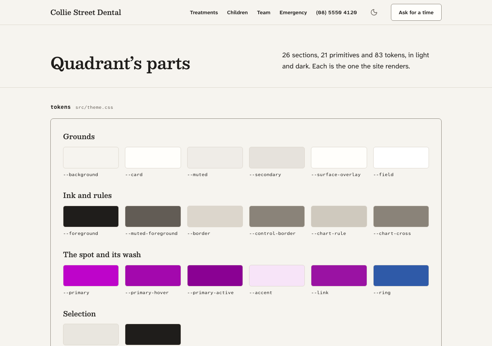This screenshot has height=346, width=492.
Task: Click the --primary-hover swatch
Action: coord(153,276)
